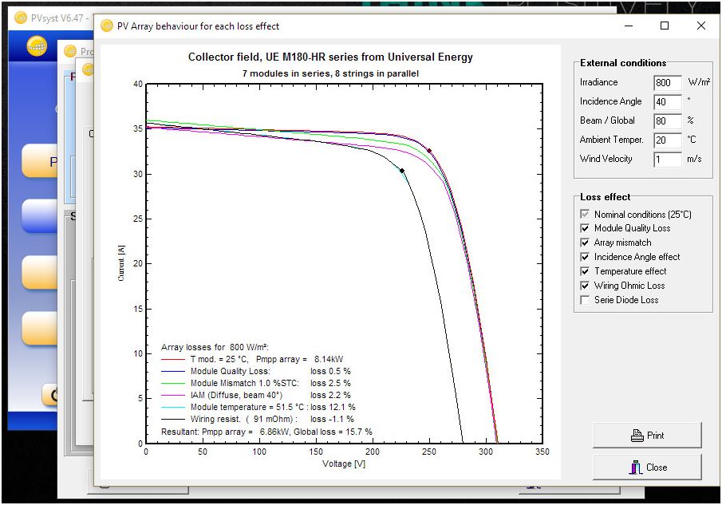722x505 pixels.
Task: Click the Irradiance input field
Action: pos(668,83)
